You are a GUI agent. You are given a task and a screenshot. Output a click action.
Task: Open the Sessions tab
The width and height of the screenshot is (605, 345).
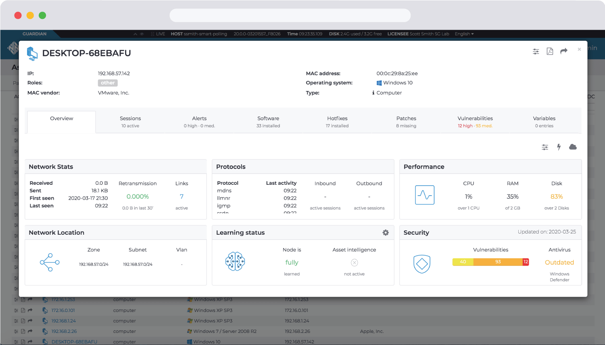[x=130, y=122]
